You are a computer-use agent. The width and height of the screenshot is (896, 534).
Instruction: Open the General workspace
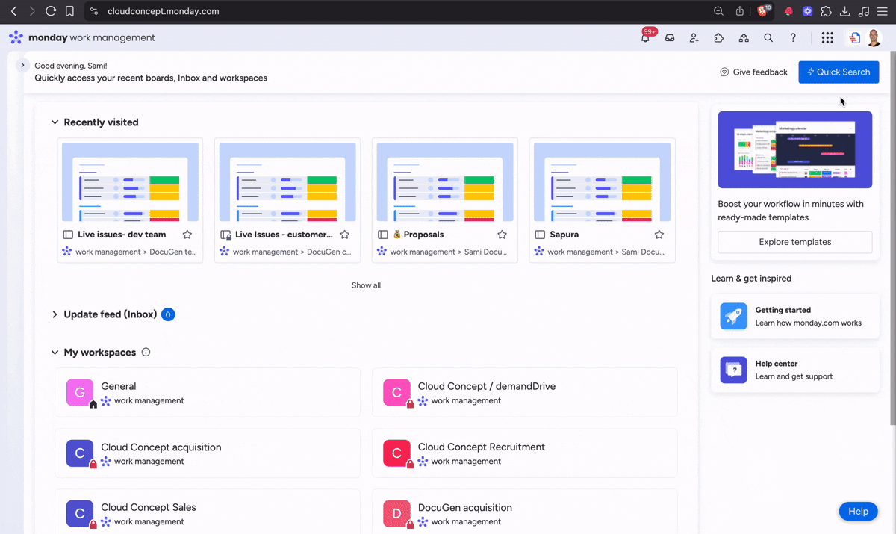pyautogui.click(x=208, y=393)
